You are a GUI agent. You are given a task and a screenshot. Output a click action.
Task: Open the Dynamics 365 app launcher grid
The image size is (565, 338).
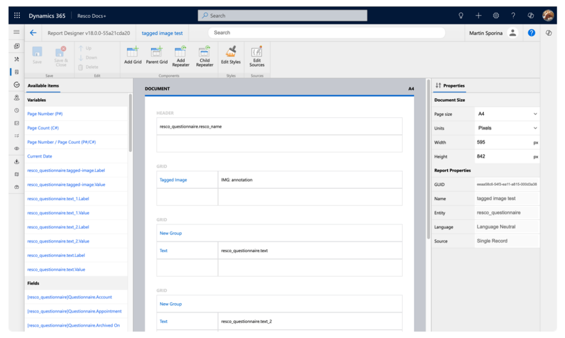pyautogui.click(x=17, y=15)
